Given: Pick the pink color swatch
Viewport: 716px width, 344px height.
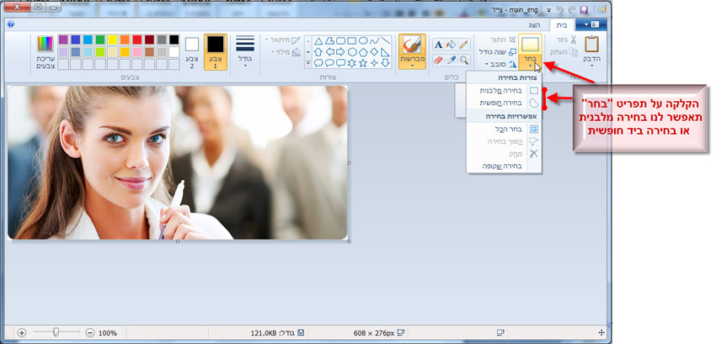Looking at the screenshot, I should (x=137, y=52).
